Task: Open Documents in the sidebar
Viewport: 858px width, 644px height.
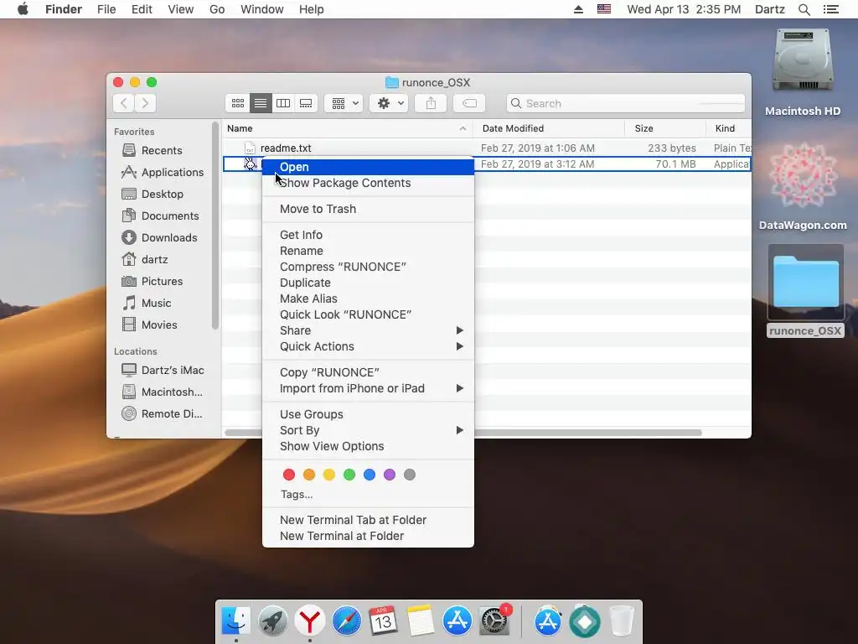Action: point(160,216)
